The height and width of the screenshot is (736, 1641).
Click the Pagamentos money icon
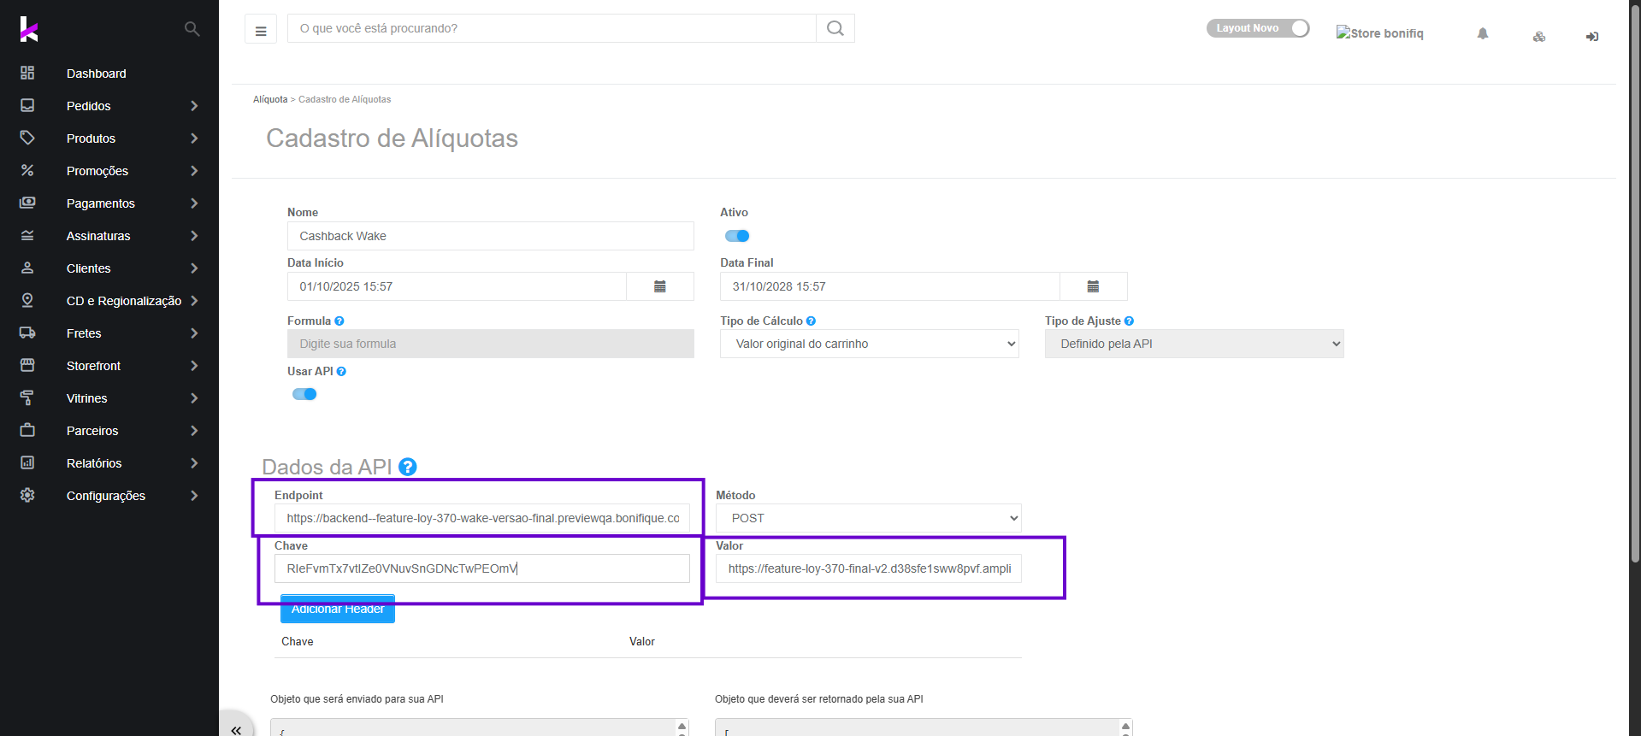(x=27, y=203)
